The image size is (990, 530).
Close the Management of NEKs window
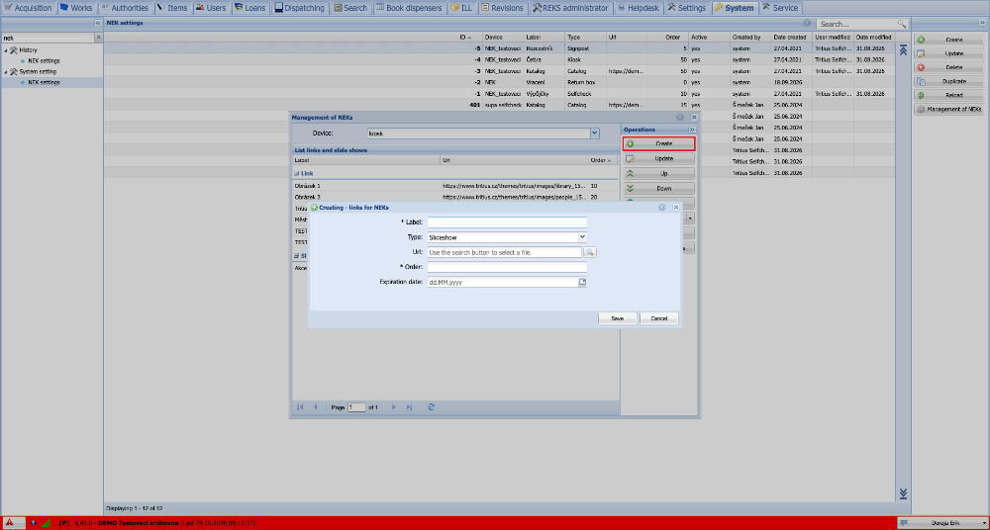tap(694, 118)
